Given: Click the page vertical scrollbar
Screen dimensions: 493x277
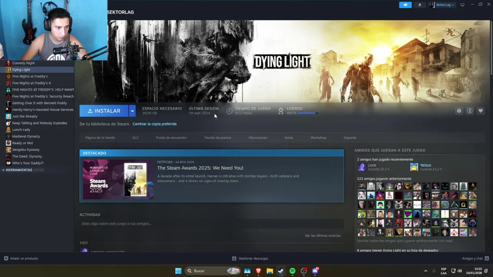Looking at the screenshot, I should point(491,48).
